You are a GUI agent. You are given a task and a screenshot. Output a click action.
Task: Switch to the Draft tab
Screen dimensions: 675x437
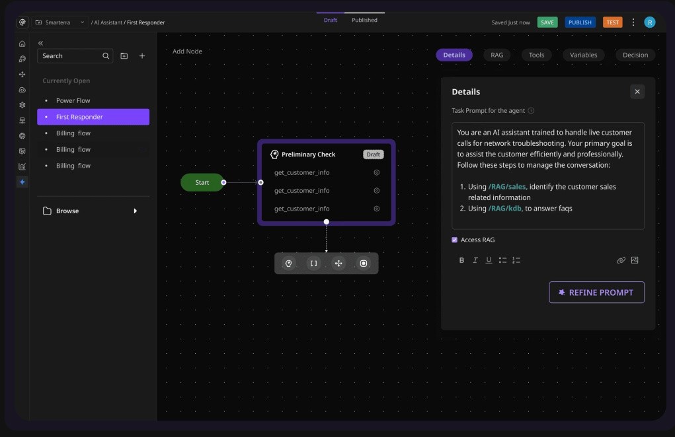click(x=330, y=20)
